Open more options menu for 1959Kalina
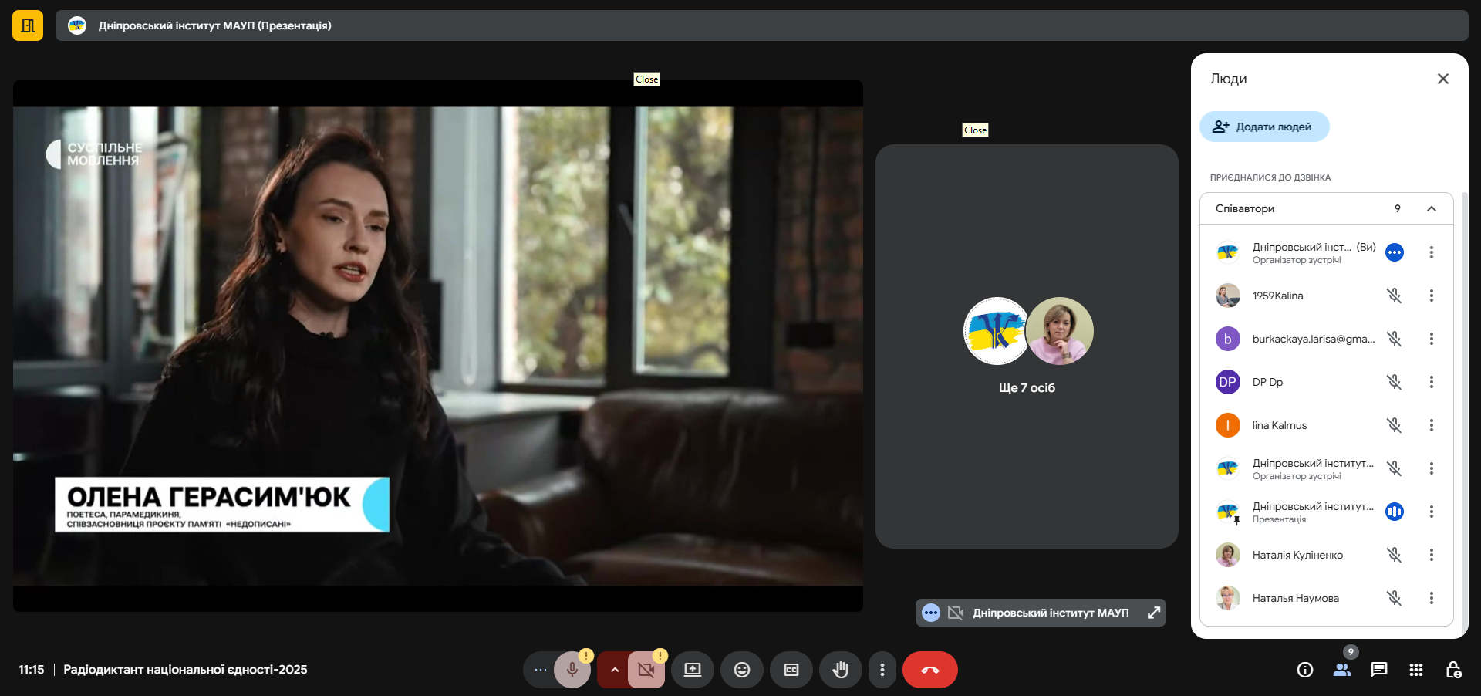Screen dimensions: 1481x696 click(1431, 296)
